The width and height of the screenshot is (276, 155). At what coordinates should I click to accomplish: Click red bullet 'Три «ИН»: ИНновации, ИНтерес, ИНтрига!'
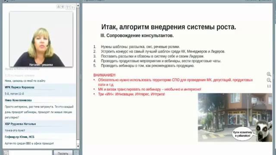coord(132,94)
